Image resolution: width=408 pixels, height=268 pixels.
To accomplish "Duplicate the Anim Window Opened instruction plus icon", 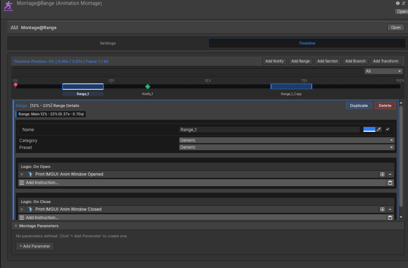I will click(382, 174).
